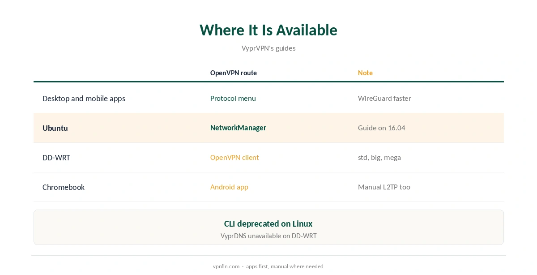This screenshot has height=275, width=537.
Task: Select the 'Desktop and mobile apps' row label
Action: coord(84,99)
